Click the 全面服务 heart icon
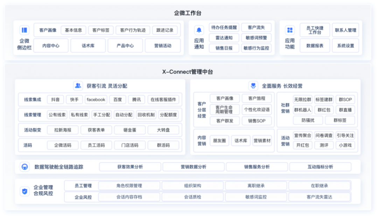378x217 pixels. tap(253, 86)
